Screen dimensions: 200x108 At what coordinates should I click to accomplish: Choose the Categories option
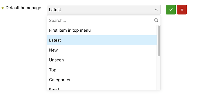pos(102,80)
